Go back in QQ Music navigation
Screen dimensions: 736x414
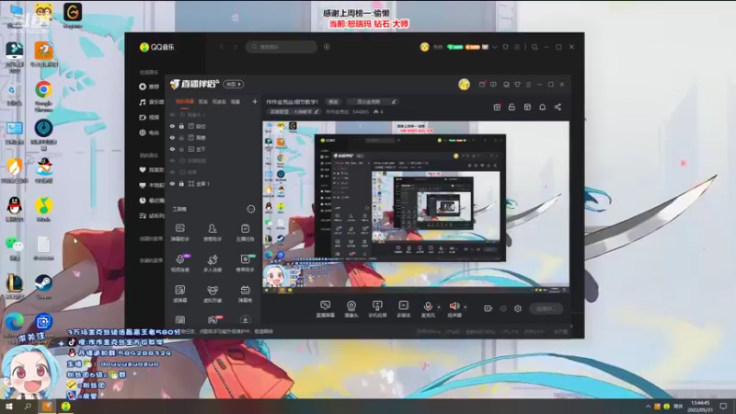222,47
